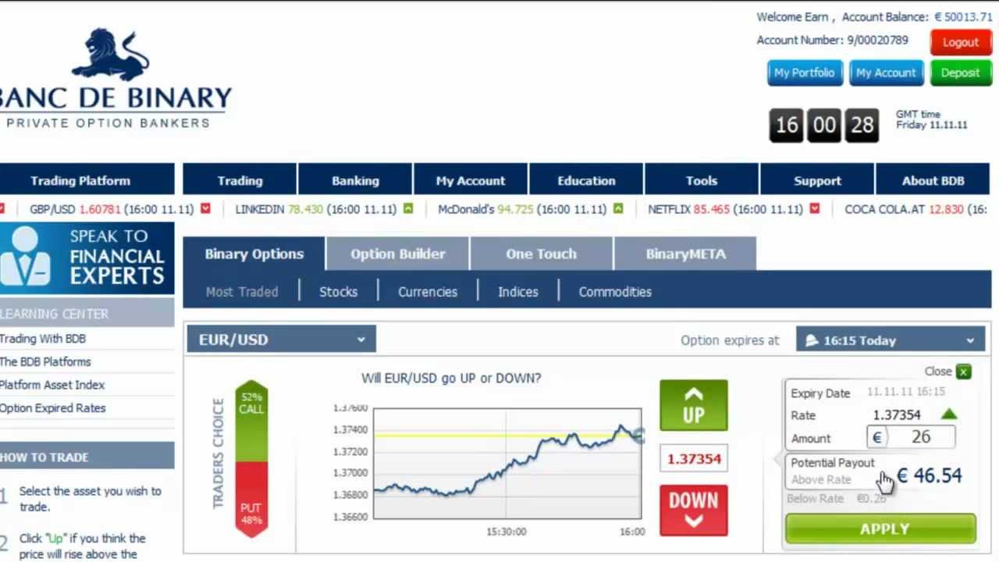This screenshot has height=562, width=999.
Task: Click the account number 9/00020789
Action: coord(877,40)
